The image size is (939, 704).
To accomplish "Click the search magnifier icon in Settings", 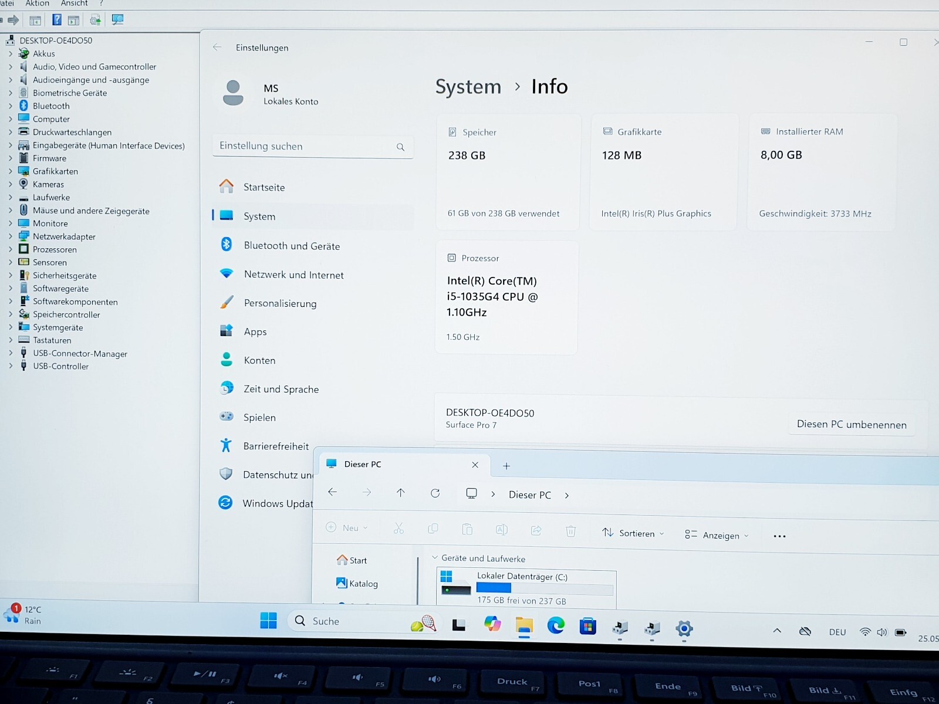I will click(400, 147).
